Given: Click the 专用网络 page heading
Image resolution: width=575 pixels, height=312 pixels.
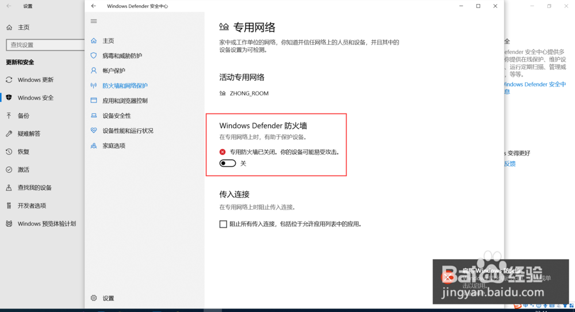Looking at the screenshot, I should tap(254, 27).
